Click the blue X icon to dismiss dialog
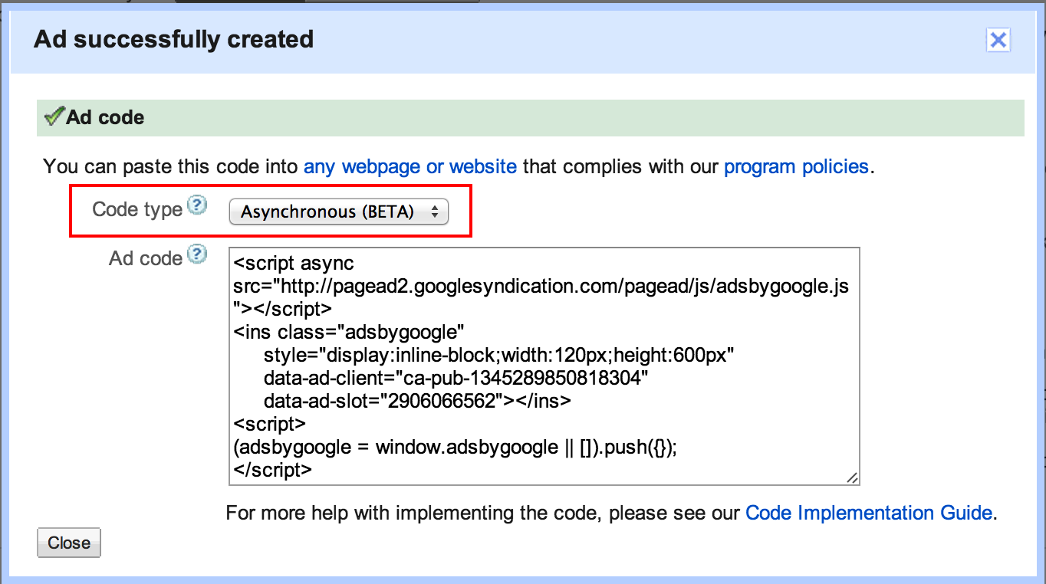The width and height of the screenshot is (1046, 584). point(998,40)
